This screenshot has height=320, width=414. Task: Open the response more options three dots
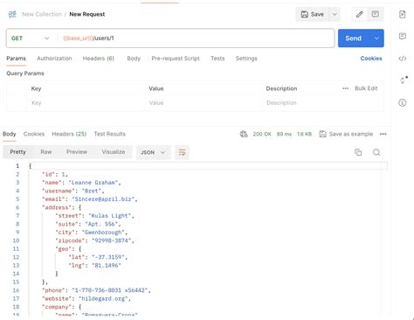point(383,134)
